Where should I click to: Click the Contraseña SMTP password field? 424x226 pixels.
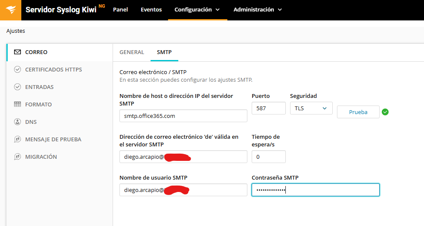tap(316, 190)
